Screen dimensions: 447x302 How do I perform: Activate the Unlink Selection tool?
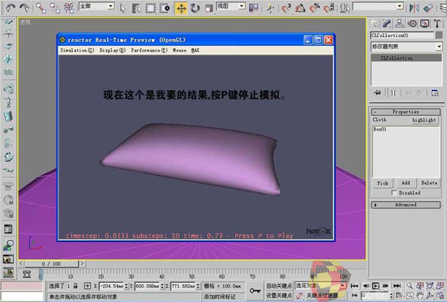(55, 8)
